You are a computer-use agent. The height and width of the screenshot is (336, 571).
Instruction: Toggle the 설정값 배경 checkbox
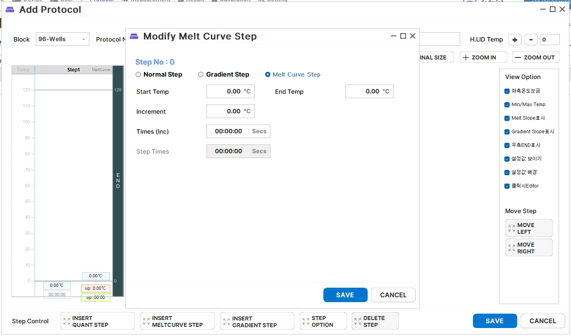tap(507, 173)
